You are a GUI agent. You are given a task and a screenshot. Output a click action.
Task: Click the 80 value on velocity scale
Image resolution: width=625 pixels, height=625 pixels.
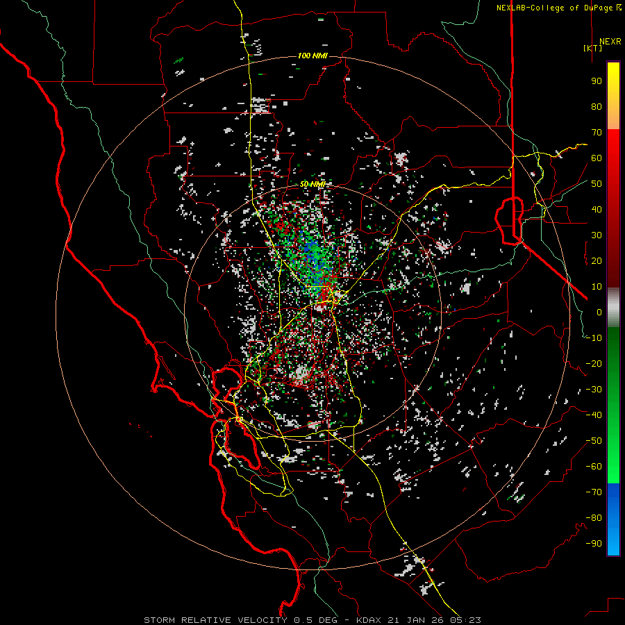click(597, 106)
